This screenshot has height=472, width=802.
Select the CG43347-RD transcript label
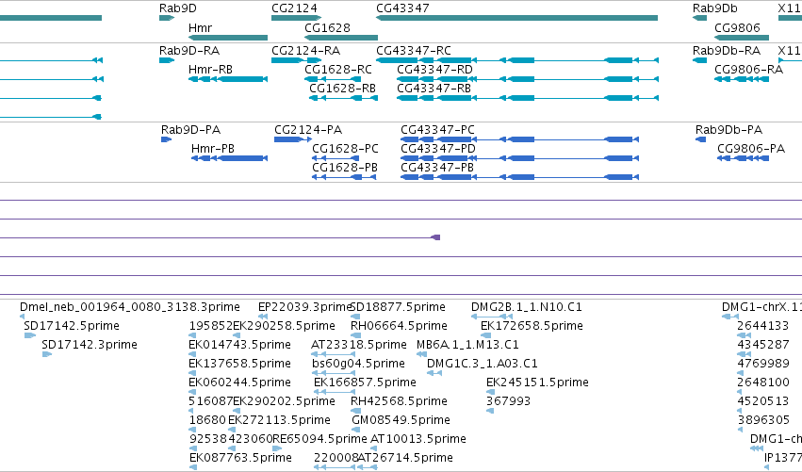(434, 70)
